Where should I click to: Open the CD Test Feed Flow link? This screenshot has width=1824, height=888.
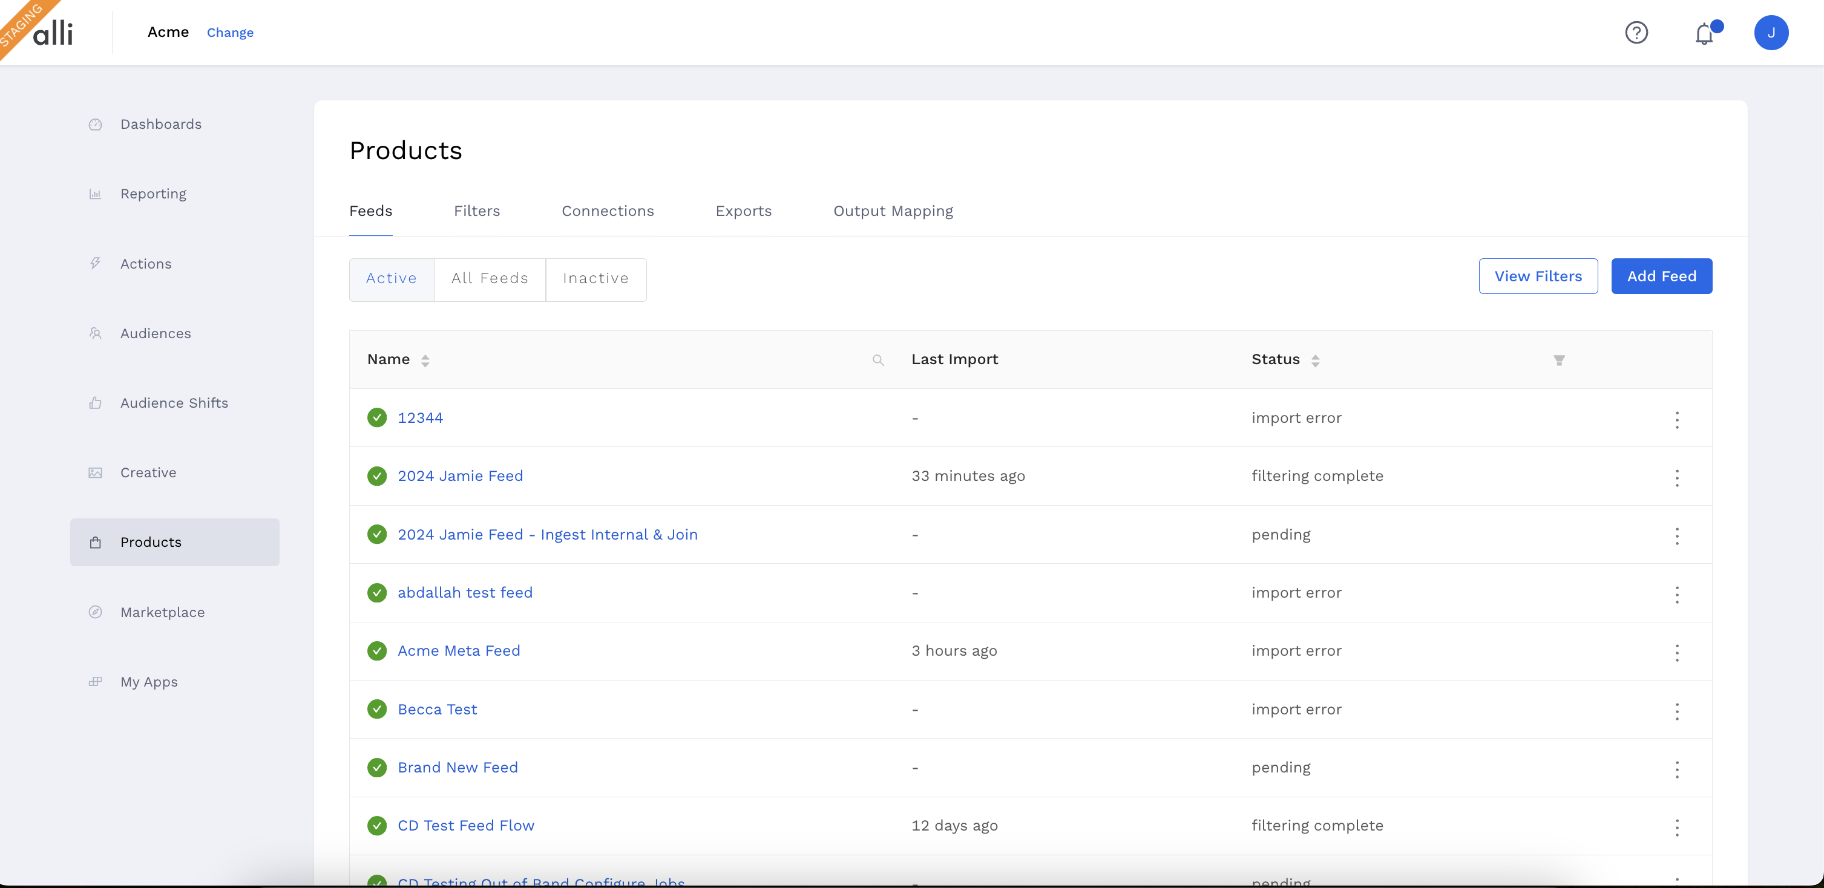(466, 826)
